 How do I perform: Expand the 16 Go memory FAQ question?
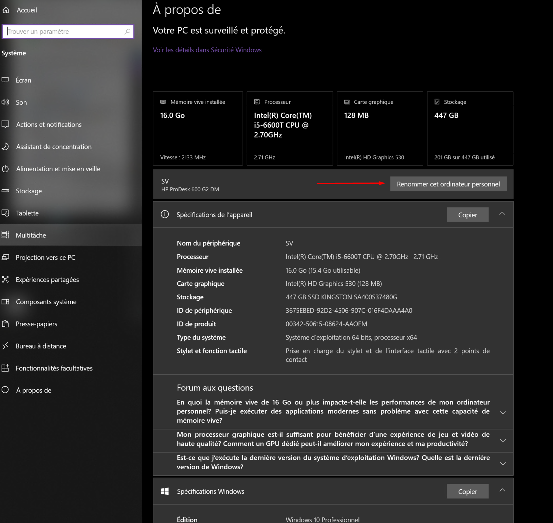coord(503,413)
